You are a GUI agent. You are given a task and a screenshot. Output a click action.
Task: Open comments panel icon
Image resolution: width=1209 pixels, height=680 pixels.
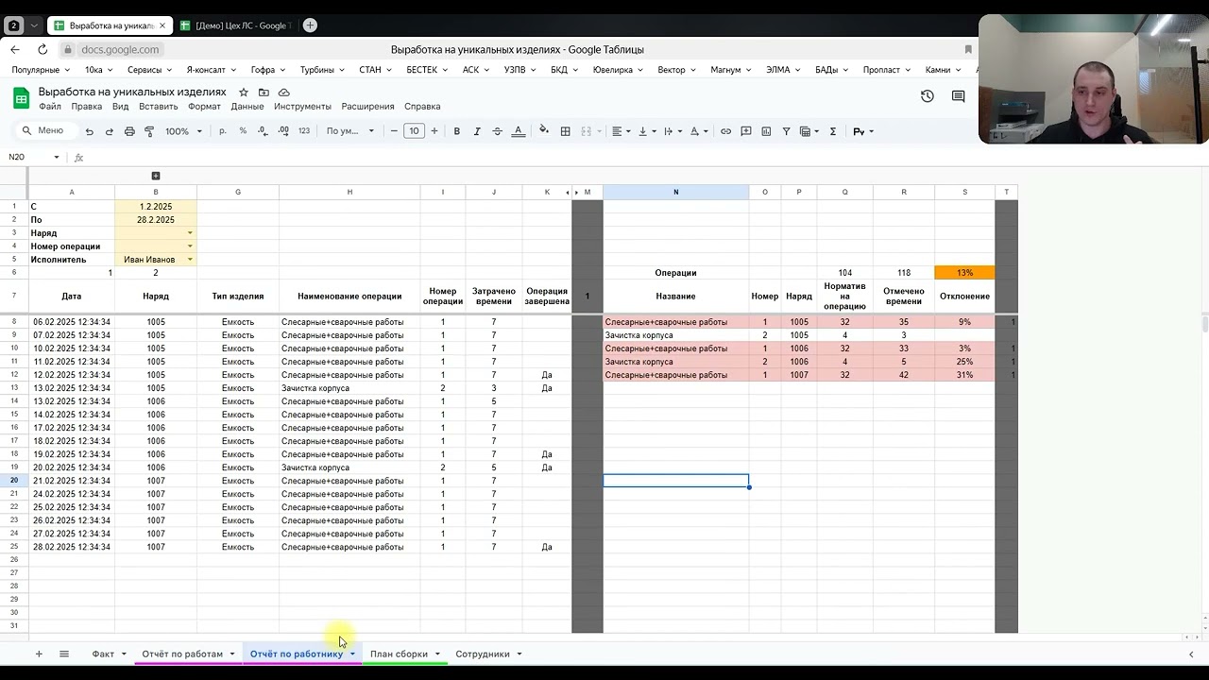point(959,96)
